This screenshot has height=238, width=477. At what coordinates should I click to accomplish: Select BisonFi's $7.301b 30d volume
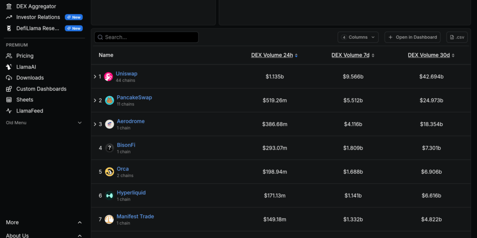pyautogui.click(x=431, y=148)
